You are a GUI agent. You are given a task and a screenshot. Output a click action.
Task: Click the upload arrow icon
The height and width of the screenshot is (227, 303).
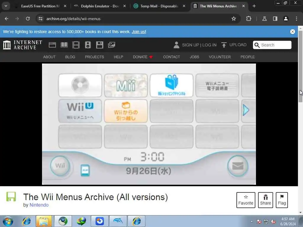(x=224, y=45)
